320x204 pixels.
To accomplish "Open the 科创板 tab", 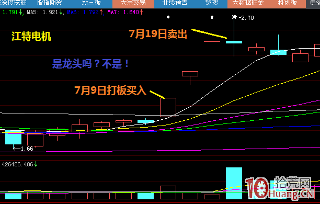I will [288, 3].
